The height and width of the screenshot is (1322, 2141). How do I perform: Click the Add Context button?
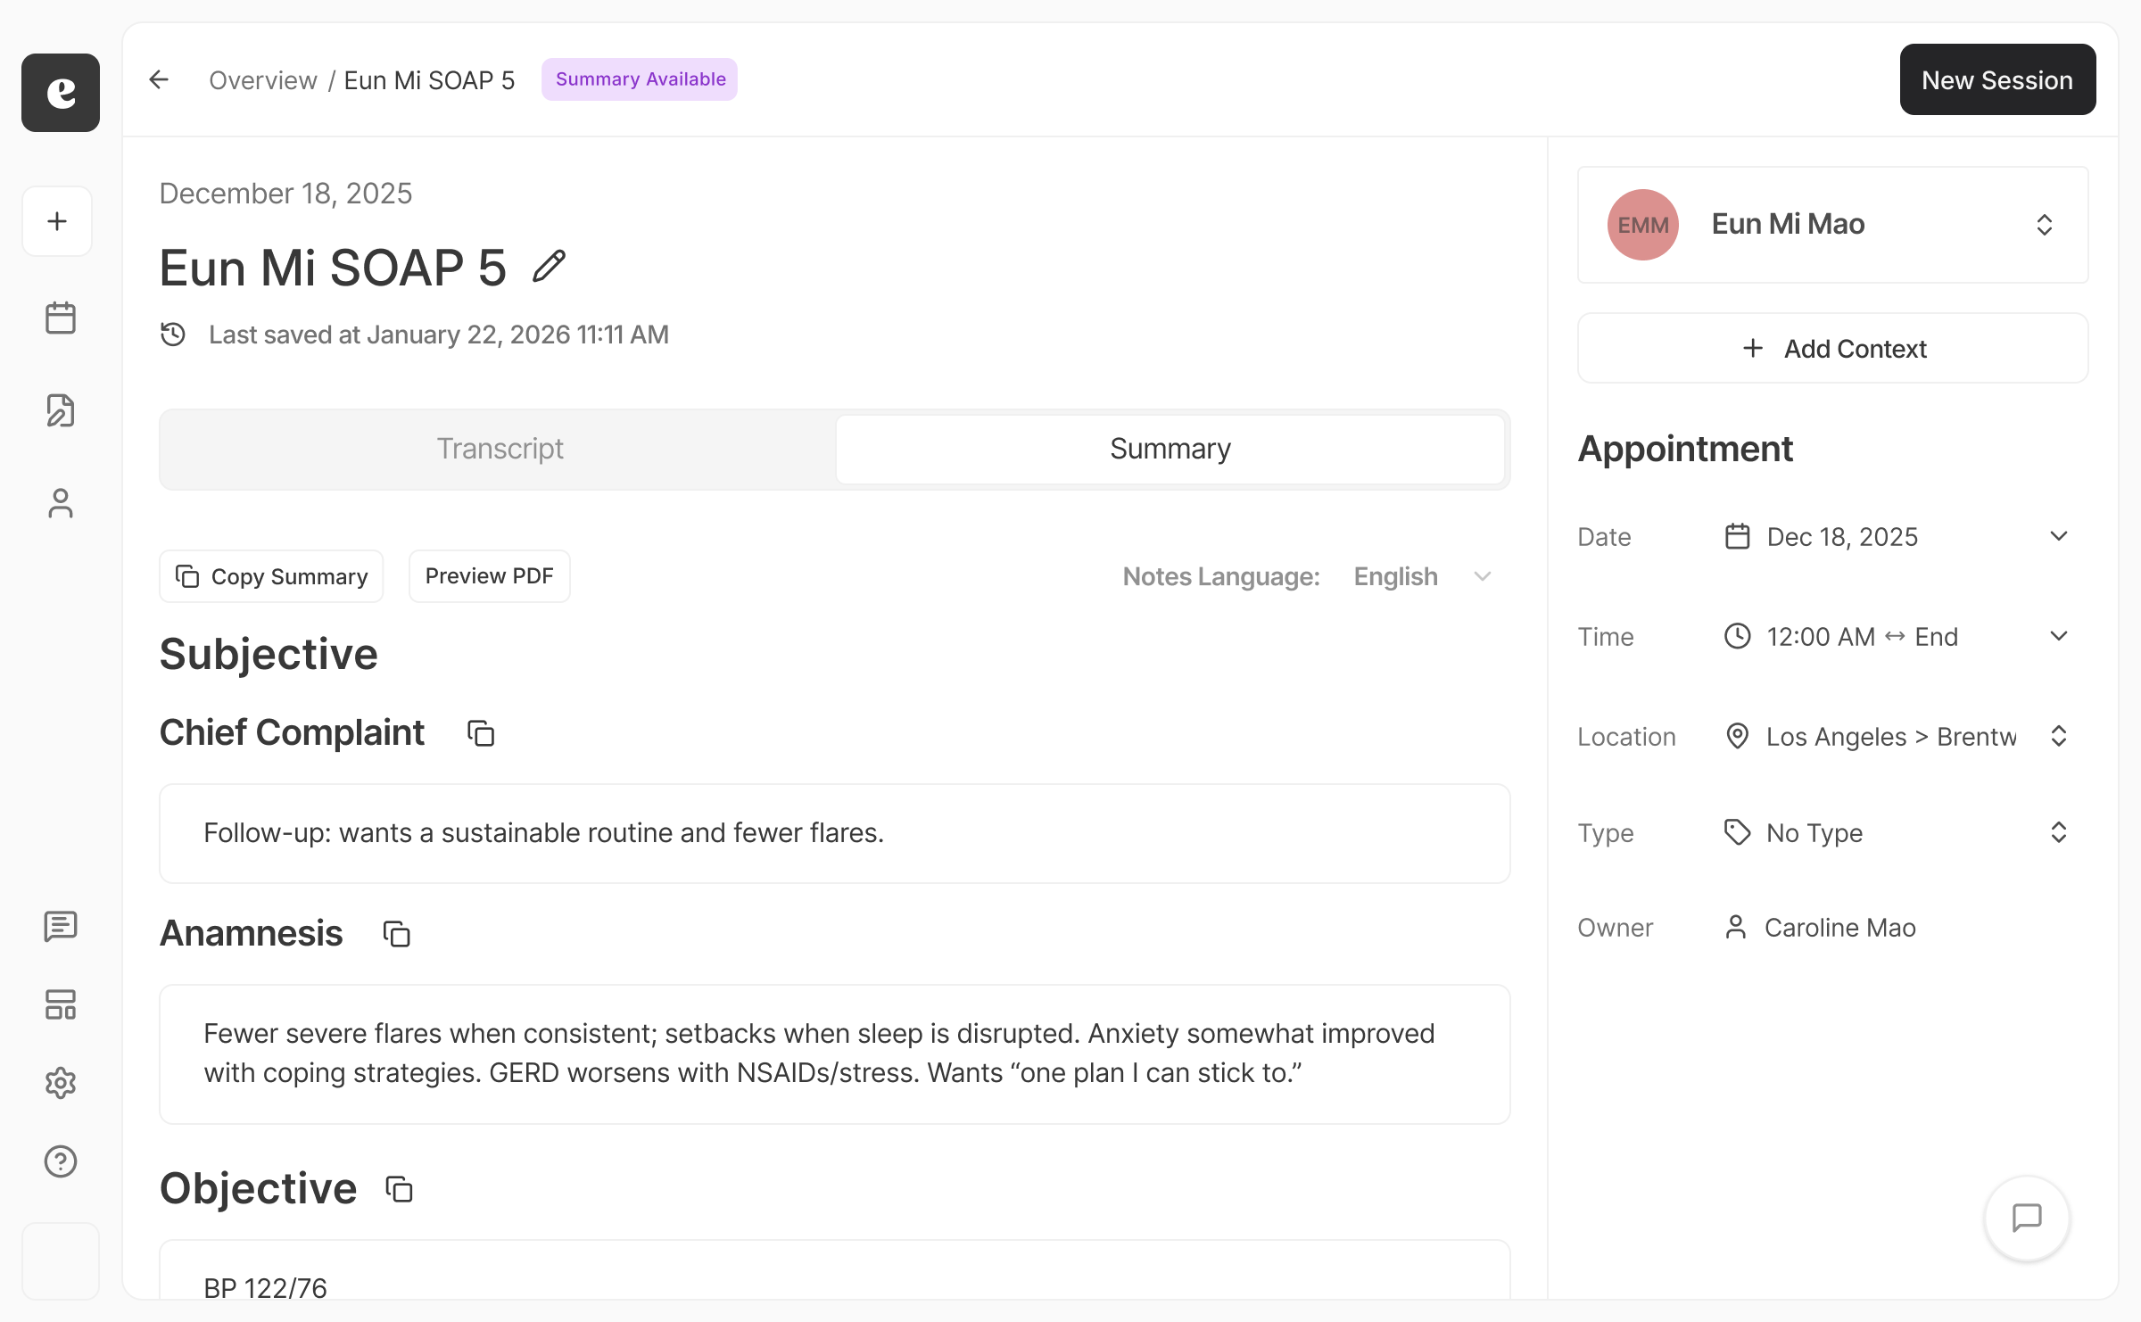[1833, 348]
